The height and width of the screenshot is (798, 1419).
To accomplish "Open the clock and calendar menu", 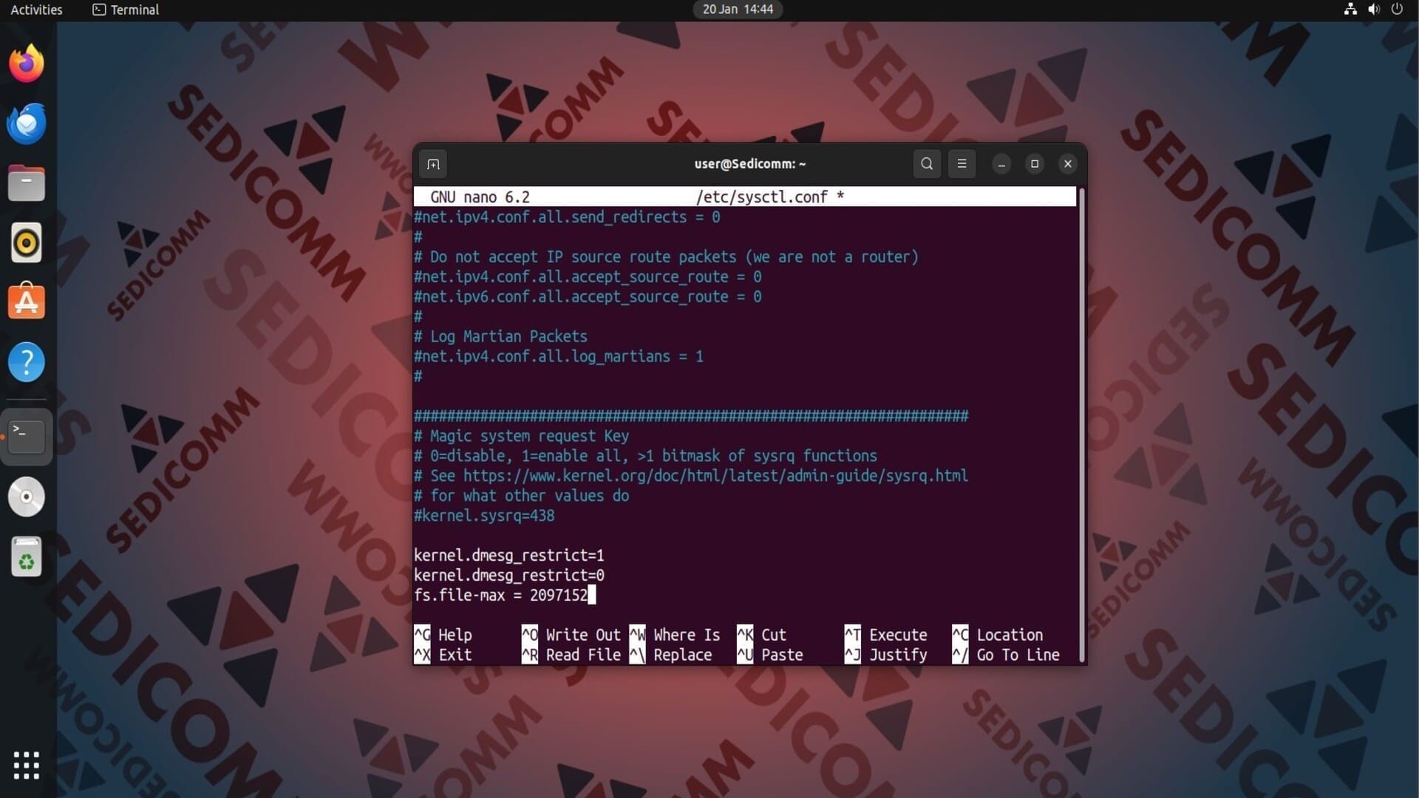I will click(737, 10).
